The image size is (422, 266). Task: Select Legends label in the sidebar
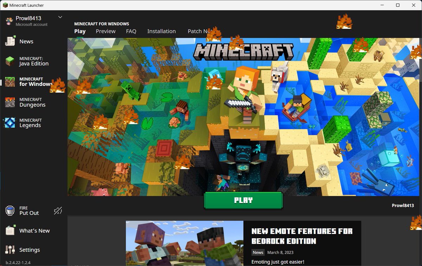coord(30,125)
